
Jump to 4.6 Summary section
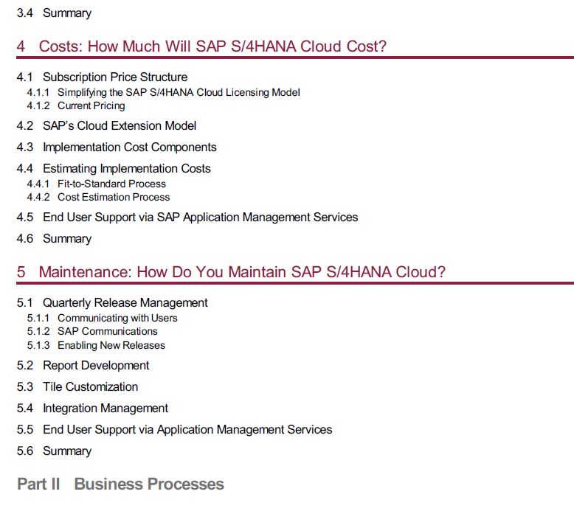[54, 239]
